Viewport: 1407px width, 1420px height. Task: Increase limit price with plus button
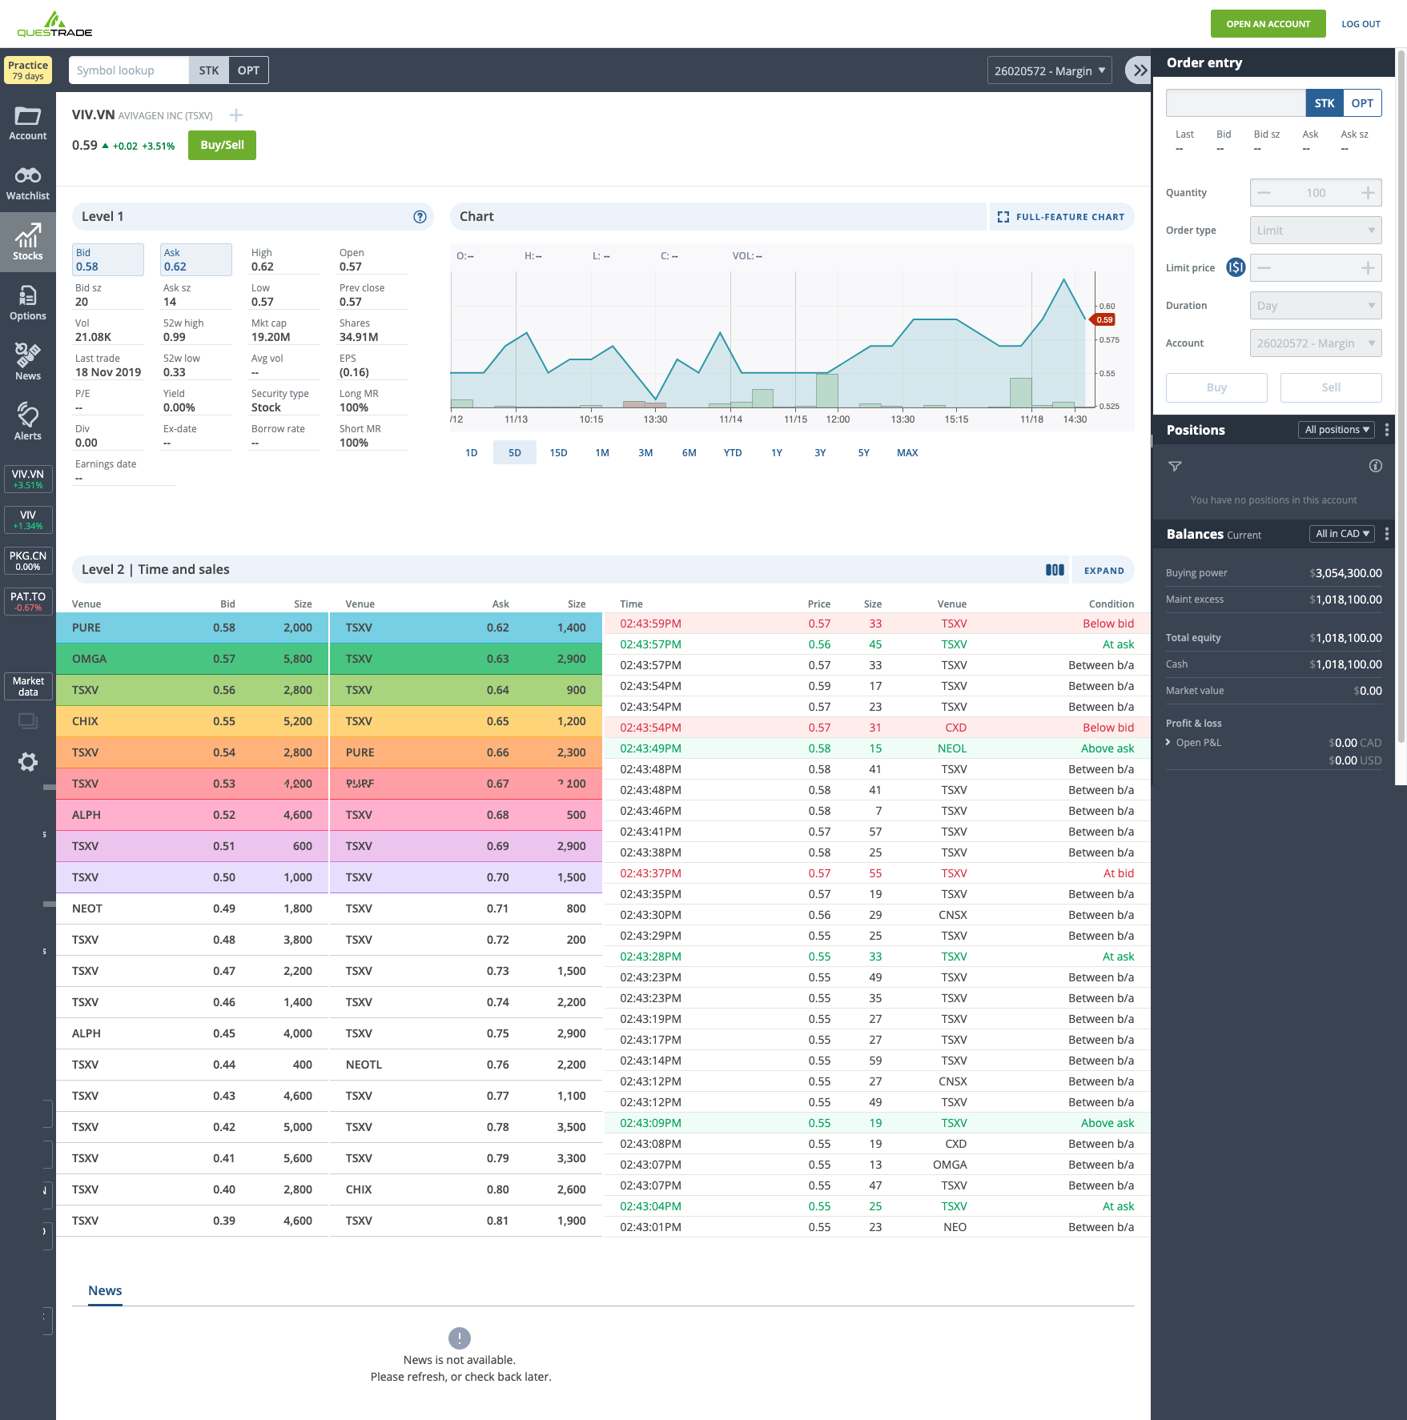(1368, 268)
